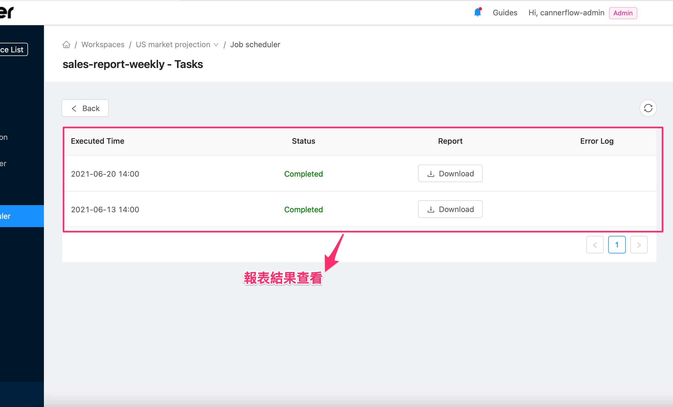Click the refresh tasks icon

(648, 108)
